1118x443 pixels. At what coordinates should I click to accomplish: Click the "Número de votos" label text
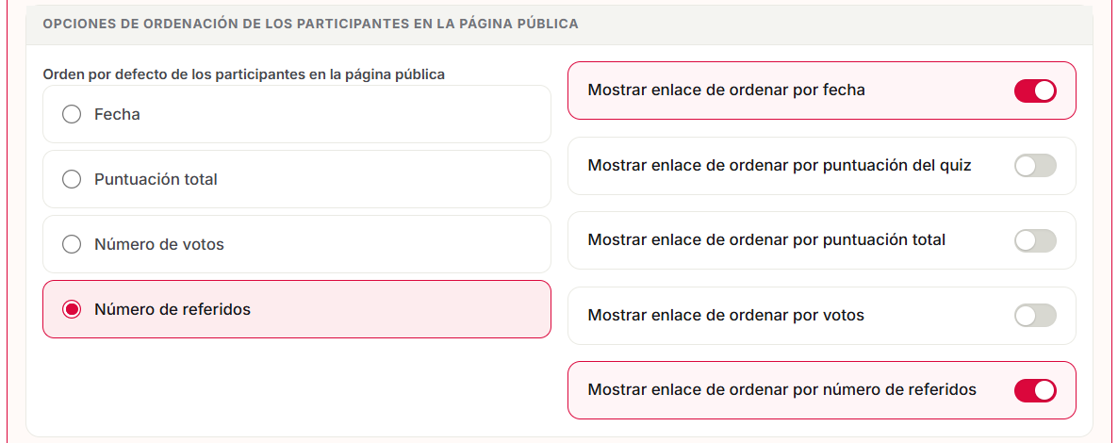pos(159,245)
